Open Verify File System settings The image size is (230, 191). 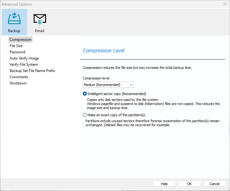click(24, 64)
